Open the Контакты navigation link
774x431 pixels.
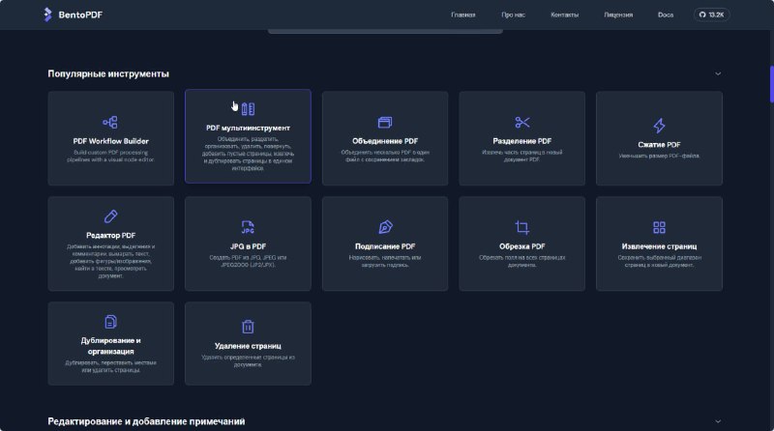click(x=565, y=14)
